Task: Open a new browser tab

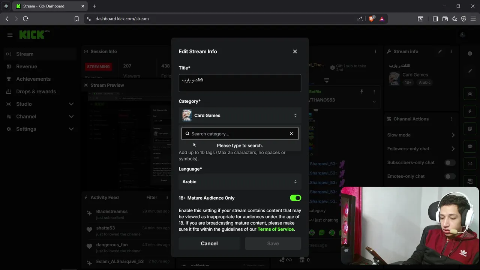Action: point(94,6)
